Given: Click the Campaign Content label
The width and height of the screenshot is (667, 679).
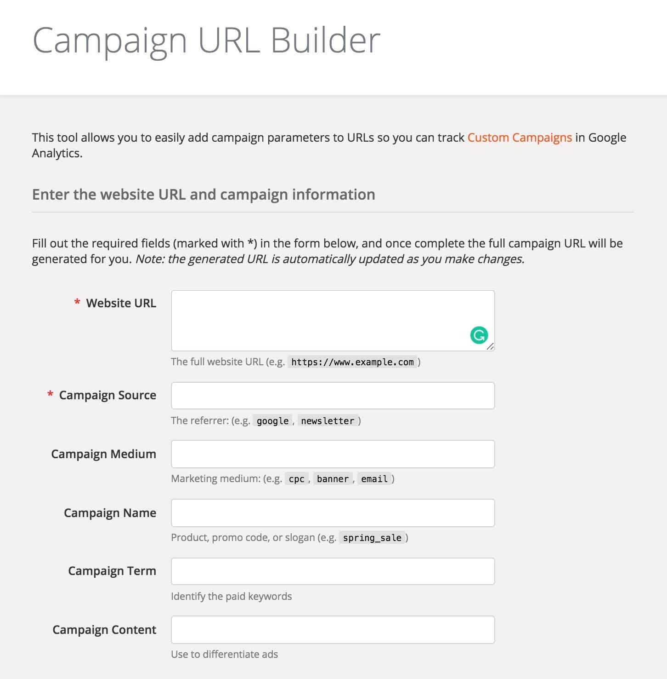Looking at the screenshot, I should click(x=104, y=630).
